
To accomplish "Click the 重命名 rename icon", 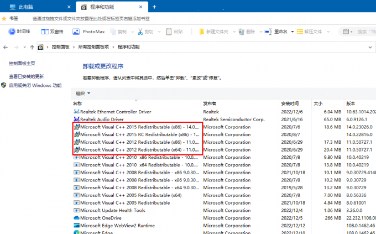I will [268, 32].
